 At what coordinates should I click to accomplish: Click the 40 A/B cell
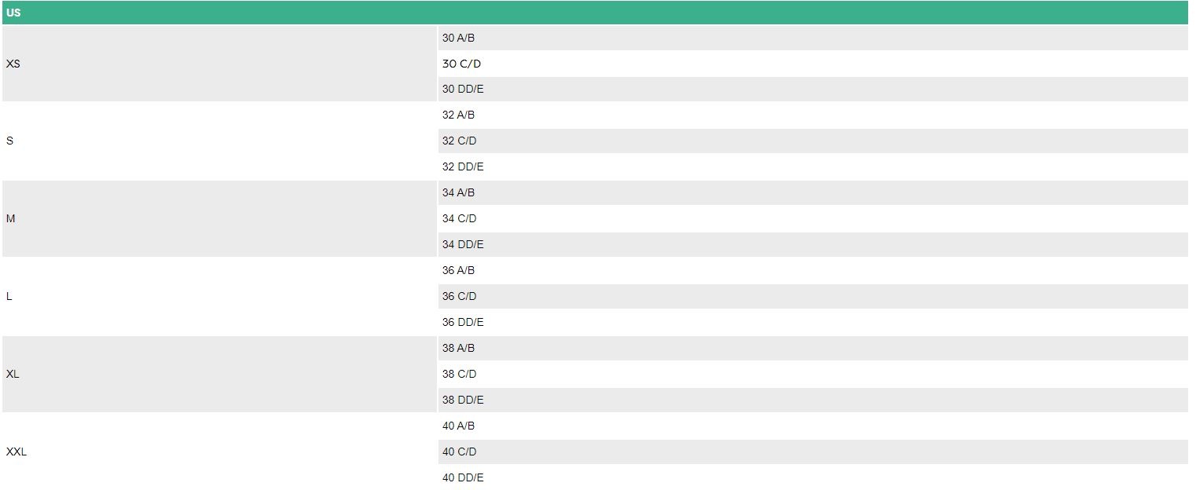click(813, 426)
